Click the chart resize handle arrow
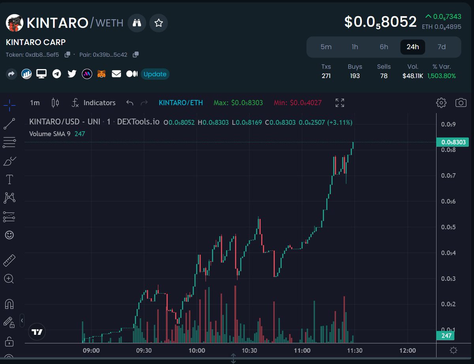This screenshot has width=474, height=364. click(233, 358)
